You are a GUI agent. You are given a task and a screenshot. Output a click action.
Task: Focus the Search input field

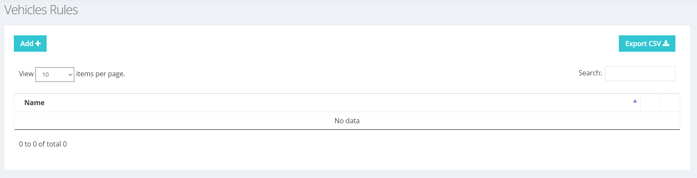click(640, 74)
